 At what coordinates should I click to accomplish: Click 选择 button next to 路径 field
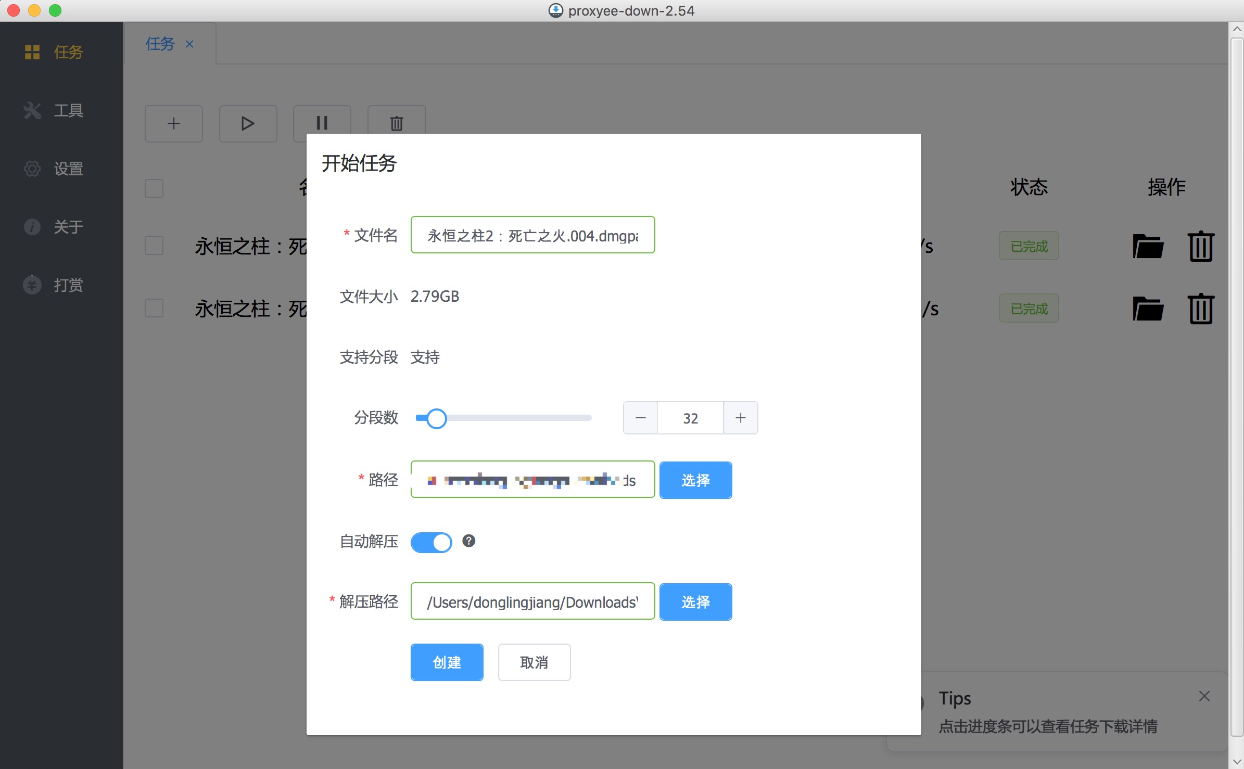pos(695,480)
